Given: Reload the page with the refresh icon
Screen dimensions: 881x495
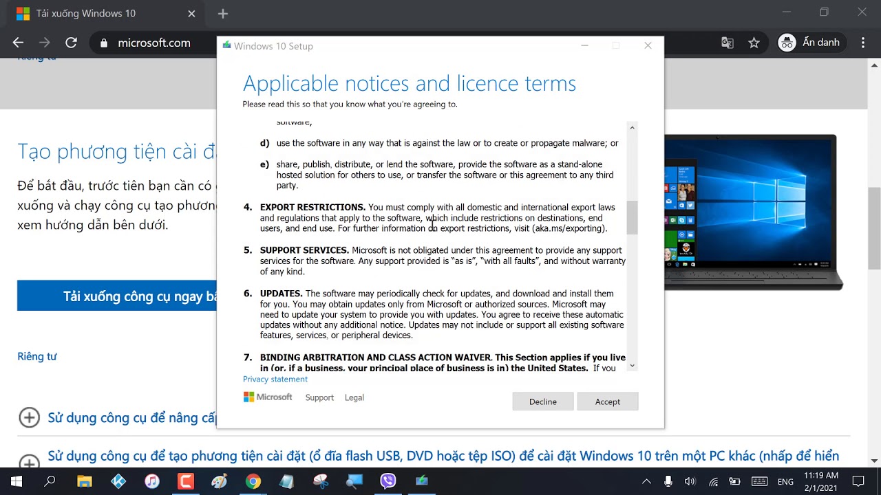Looking at the screenshot, I should tap(71, 43).
